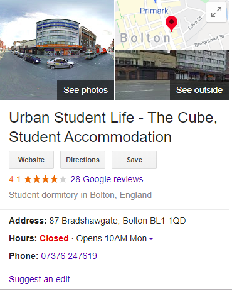The width and height of the screenshot is (232, 291).
Task: Click the red location pin on map
Action: (171, 23)
